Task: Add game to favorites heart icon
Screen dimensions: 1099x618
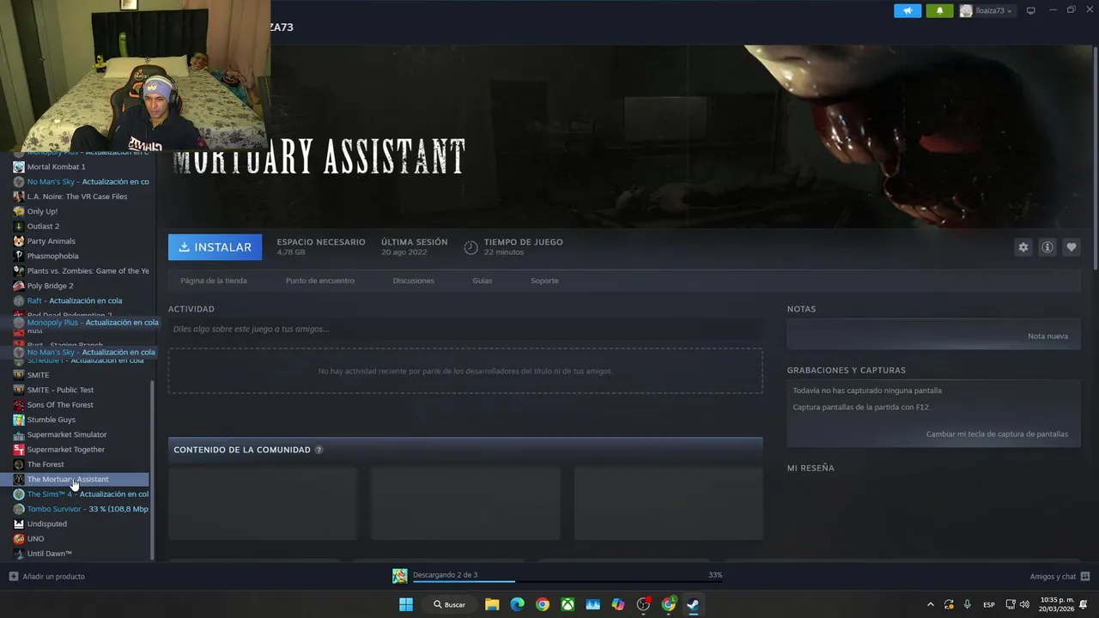Action: click(1072, 247)
